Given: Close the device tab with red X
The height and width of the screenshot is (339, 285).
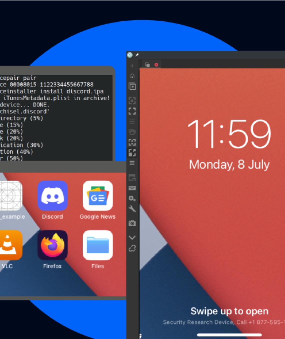Looking at the screenshot, I should [156, 65].
